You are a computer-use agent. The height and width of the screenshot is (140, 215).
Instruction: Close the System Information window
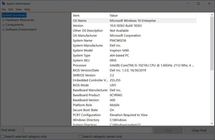tap(209, 4)
